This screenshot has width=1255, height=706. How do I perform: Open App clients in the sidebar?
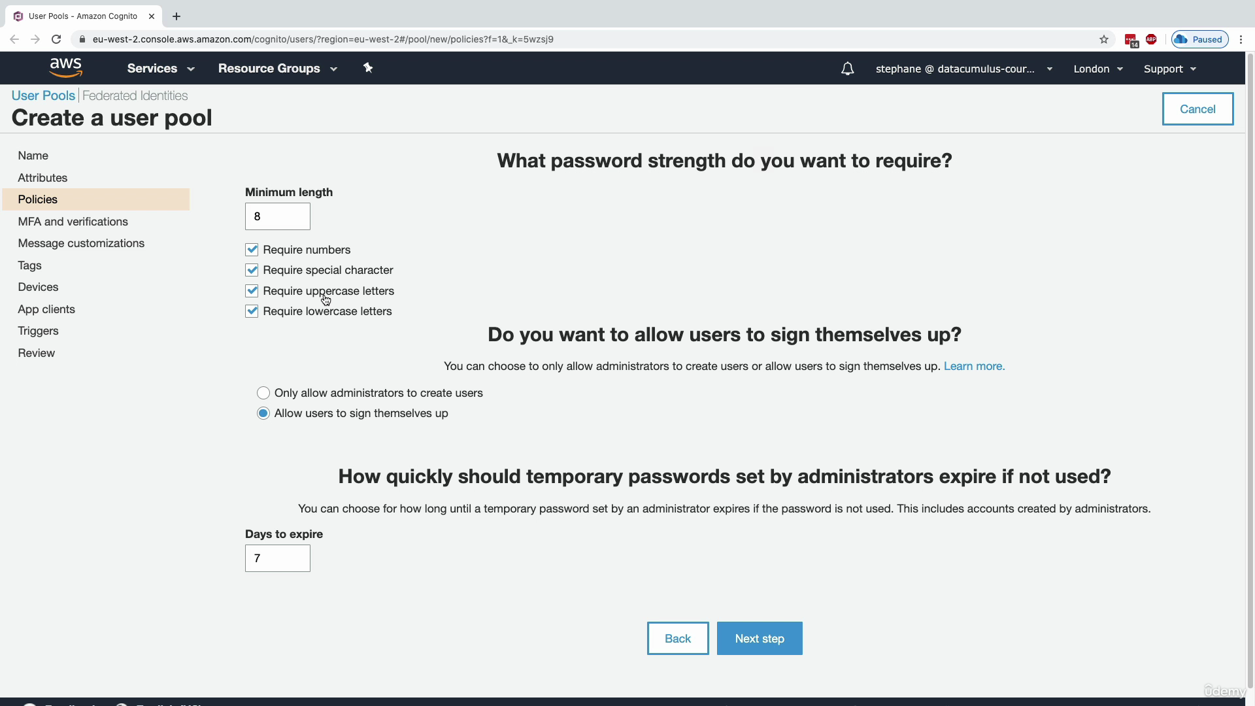point(46,309)
